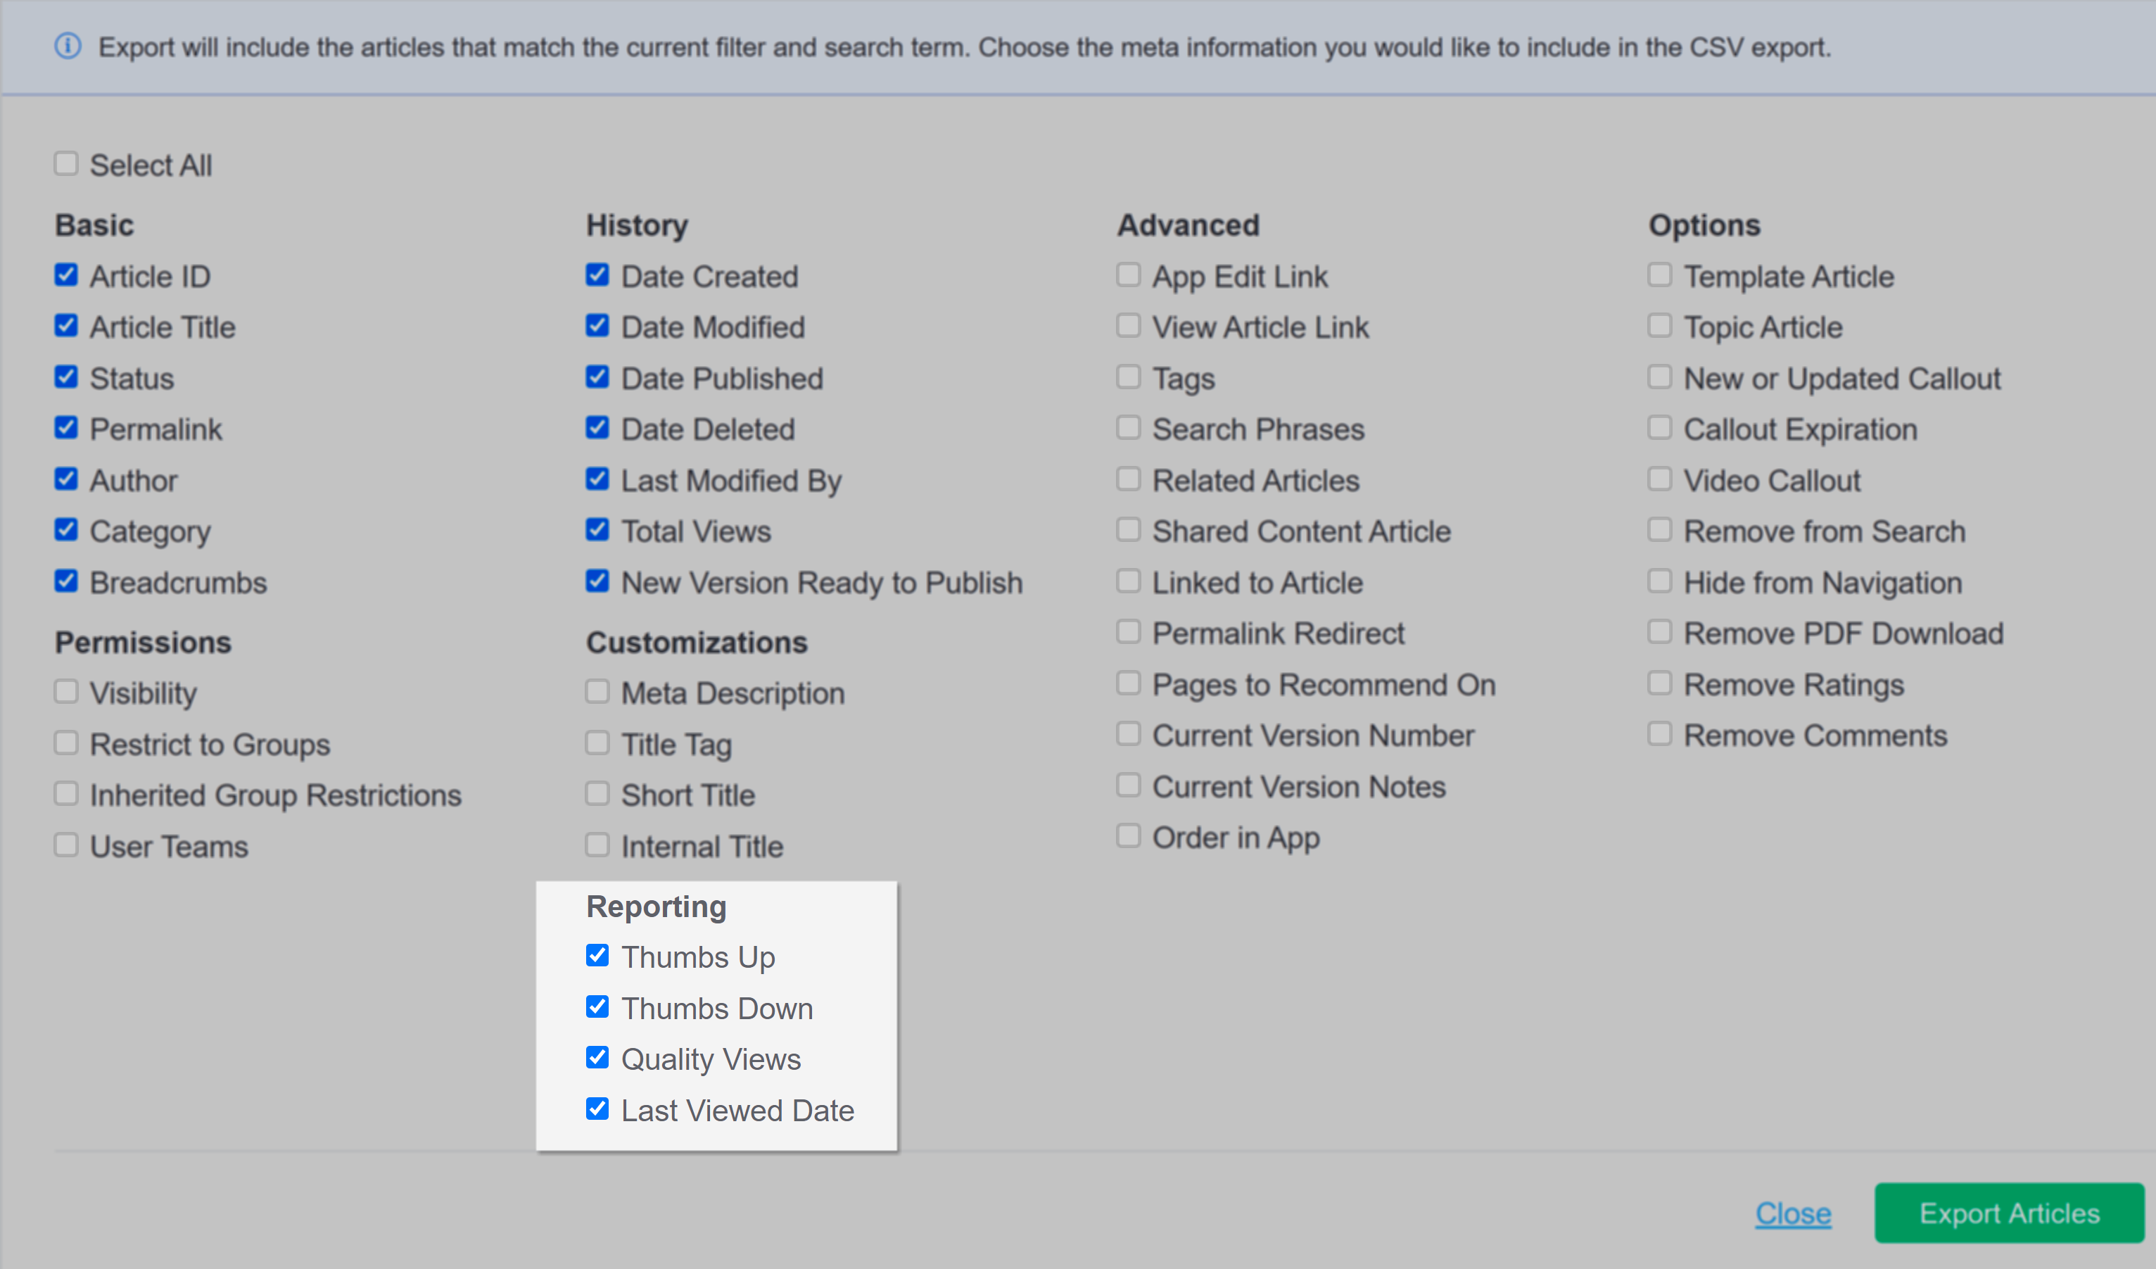The image size is (2156, 1269).
Task: Check the Meta Description option
Action: coord(597,691)
